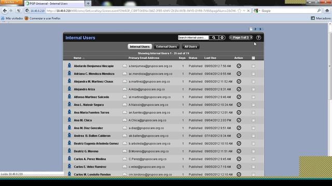Check the box for Ana L. Naissir Segura
332x186 pixels.
(253, 105)
